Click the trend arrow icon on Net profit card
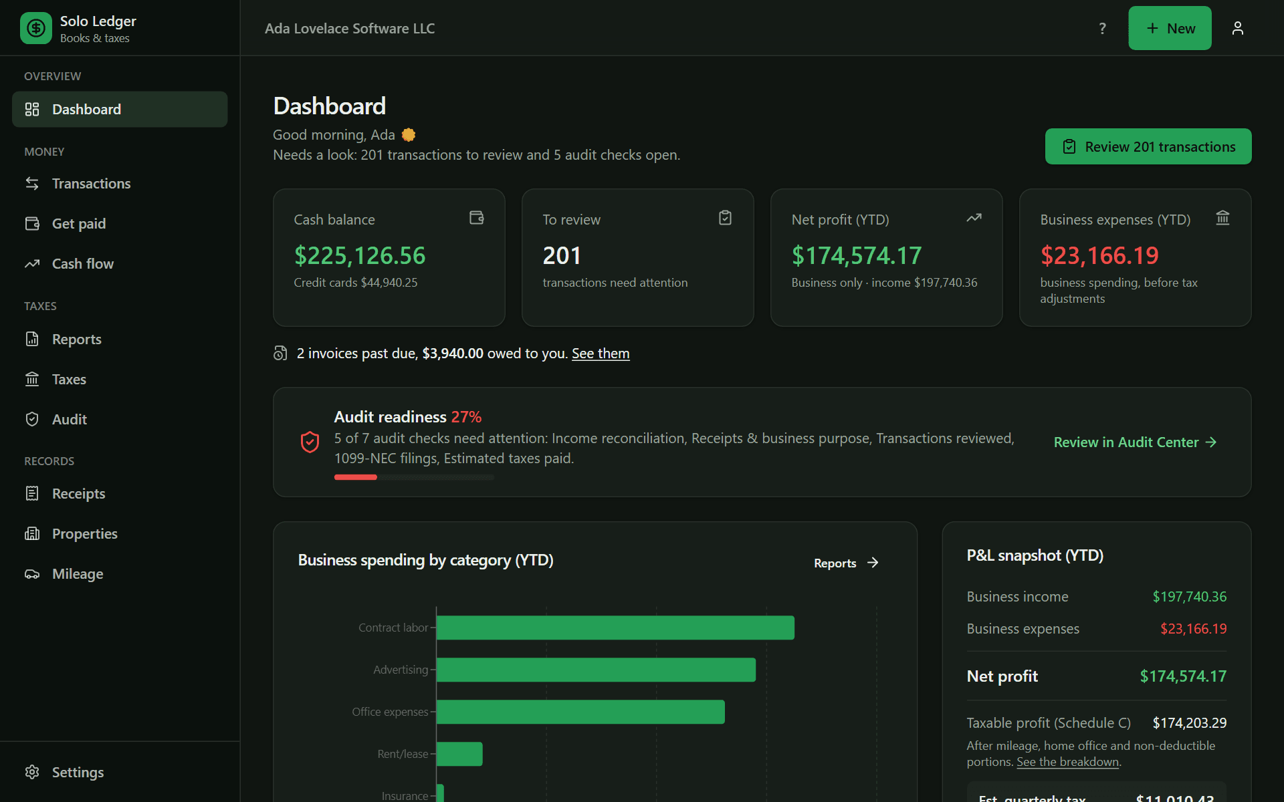Screen dimensions: 1284x802 974,218
